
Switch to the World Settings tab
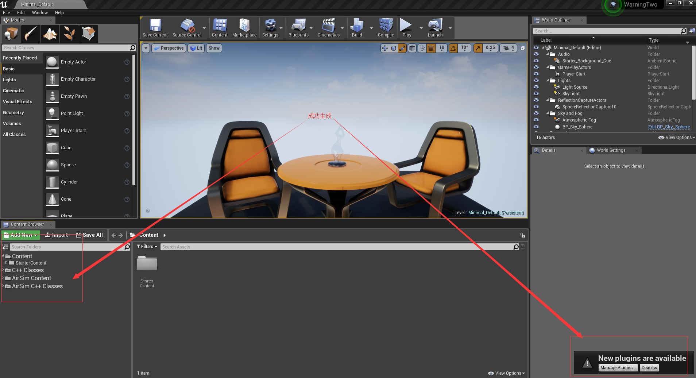(x=611, y=150)
